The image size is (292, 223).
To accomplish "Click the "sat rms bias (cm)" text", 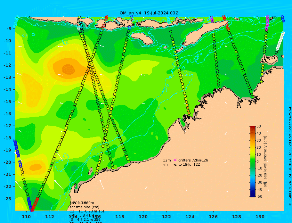I will tap(84, 207).
